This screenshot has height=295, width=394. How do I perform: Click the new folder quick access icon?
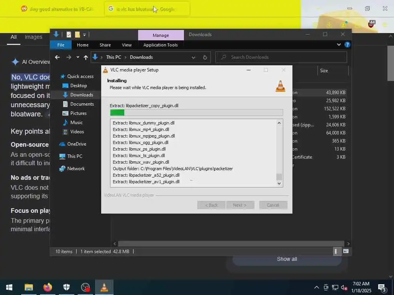[x=77, y=35]
